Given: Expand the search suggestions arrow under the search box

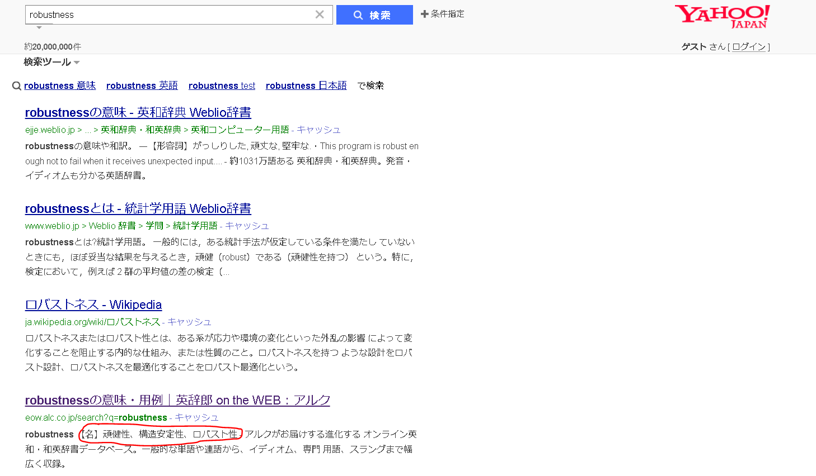Looking at the screenshot, I should point(39,28).
